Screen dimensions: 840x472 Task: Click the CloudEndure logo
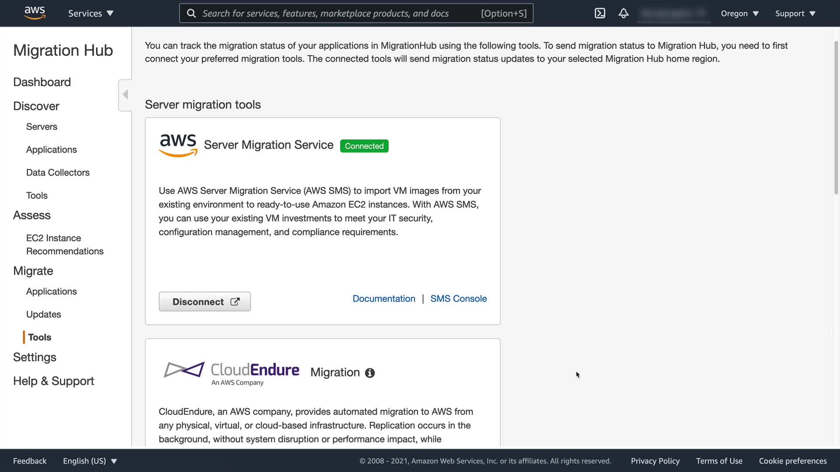(231, 373)
